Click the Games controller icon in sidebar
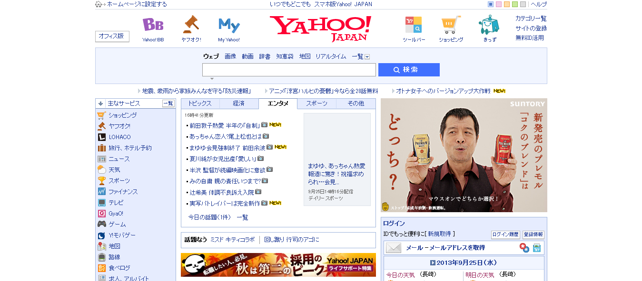The image size is (642, 281). (101, 224)
